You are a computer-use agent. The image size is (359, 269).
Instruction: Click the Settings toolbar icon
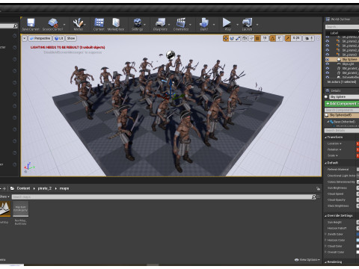point(137,25)
